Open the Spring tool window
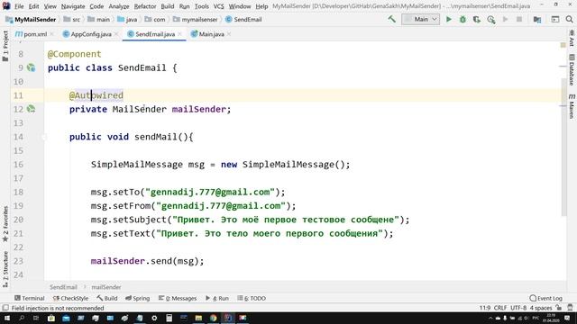This screenshot has height=324, width=577. 137,298
